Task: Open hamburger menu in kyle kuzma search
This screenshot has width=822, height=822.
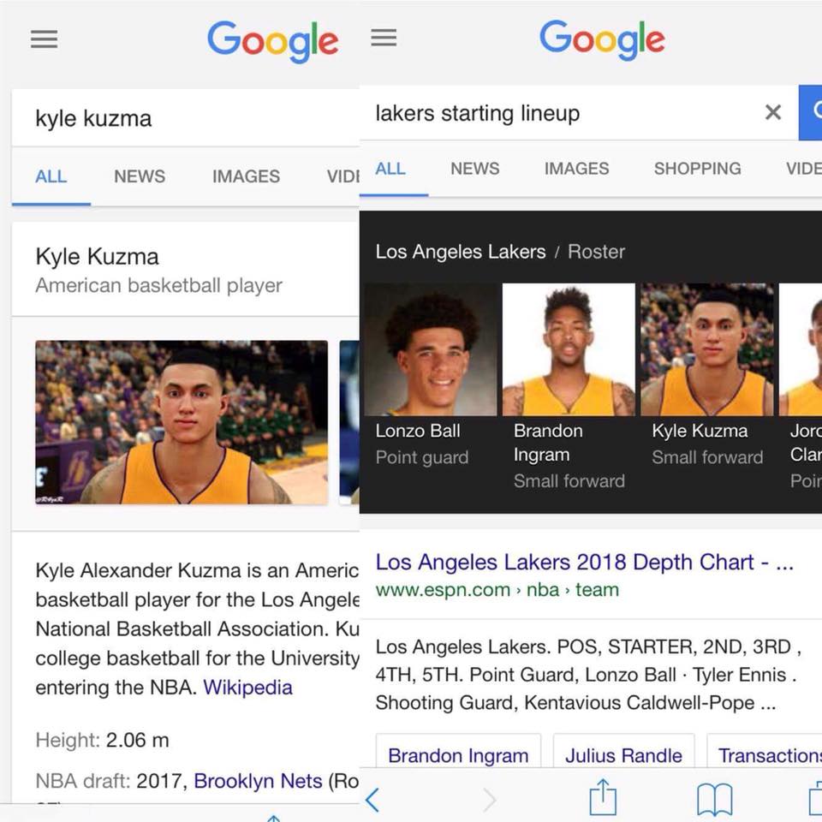Action: 44,39
